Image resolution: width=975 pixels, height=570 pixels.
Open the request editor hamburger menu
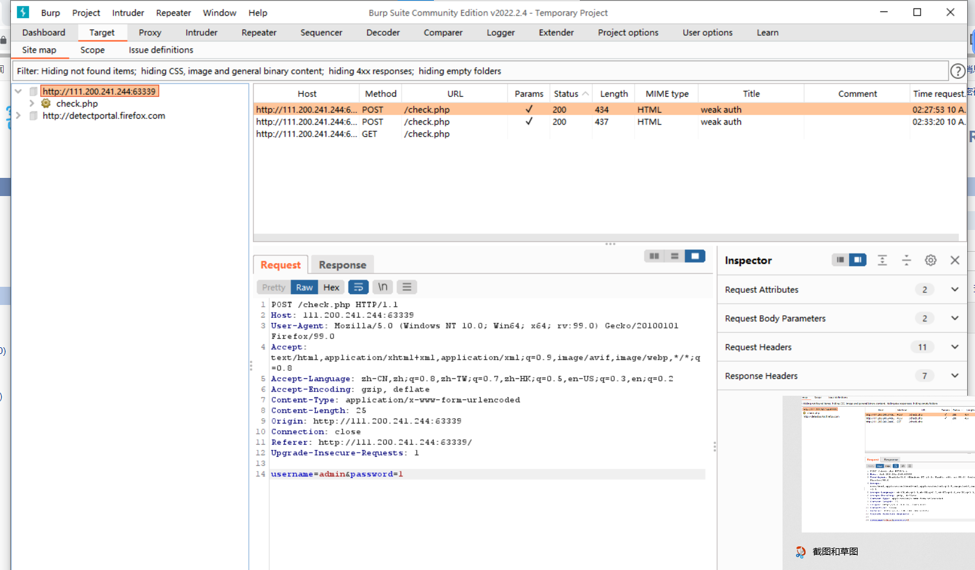(407, 287)
